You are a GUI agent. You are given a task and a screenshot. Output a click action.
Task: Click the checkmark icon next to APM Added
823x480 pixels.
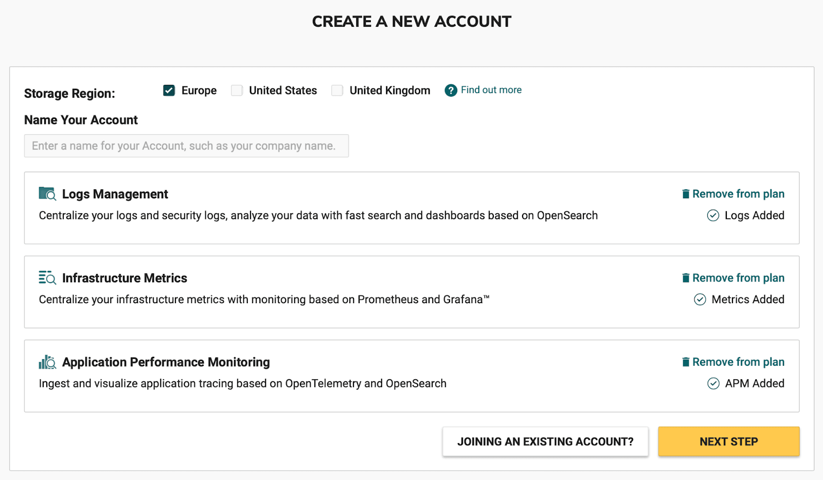tap(713, 383)
